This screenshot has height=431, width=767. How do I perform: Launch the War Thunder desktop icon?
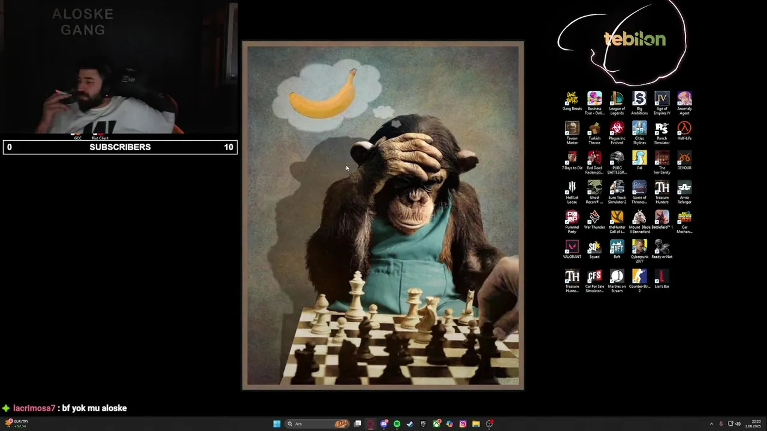click(x=594, y=220)
